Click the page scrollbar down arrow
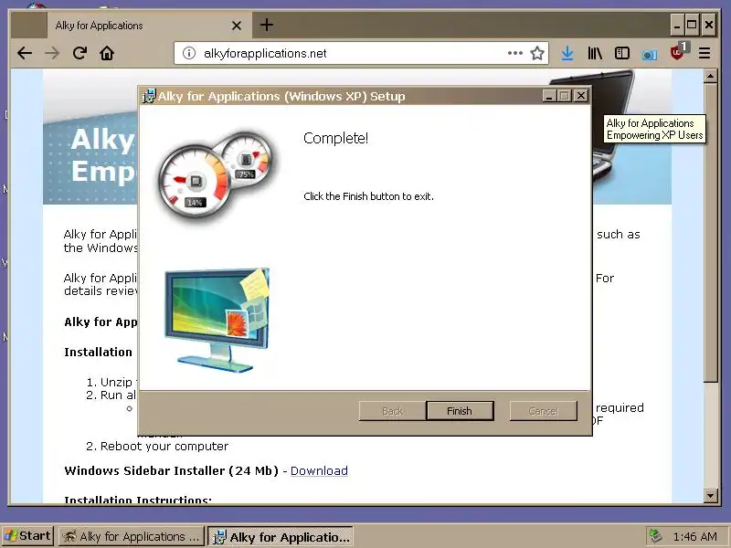Image resolution: width=731 pixels, height=548 pixels. 711,495
